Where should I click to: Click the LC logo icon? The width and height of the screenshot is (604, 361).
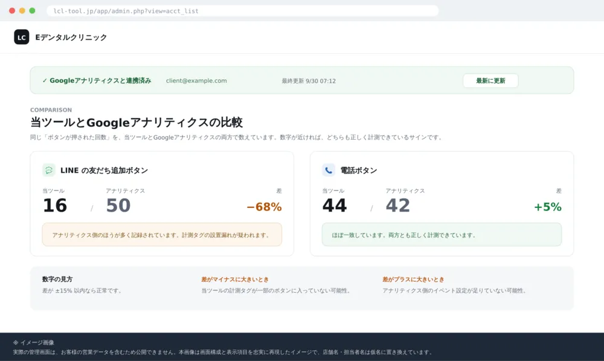[x=22, y=37]
